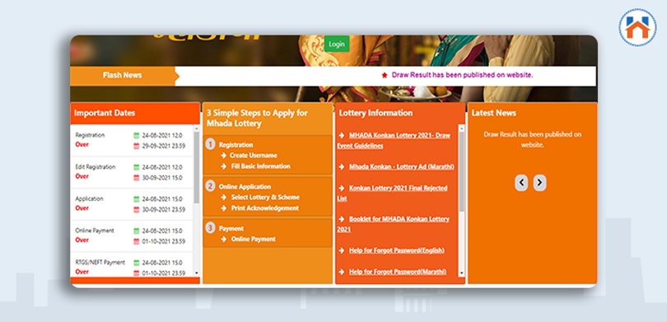667x322 pixels.
Task: Click the arrow before Draw Event Guidelines link
Action: point(341,135)
